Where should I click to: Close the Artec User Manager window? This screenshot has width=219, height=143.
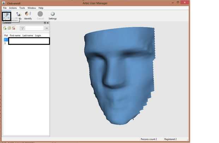point(185,2)
